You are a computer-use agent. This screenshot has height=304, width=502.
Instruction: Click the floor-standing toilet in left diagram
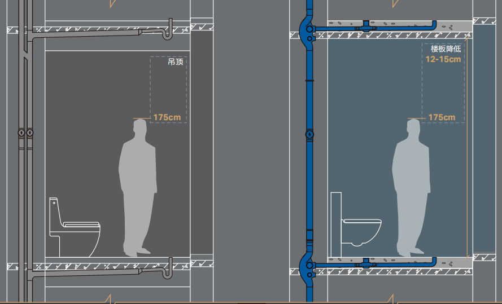click(x=75, y=227)
